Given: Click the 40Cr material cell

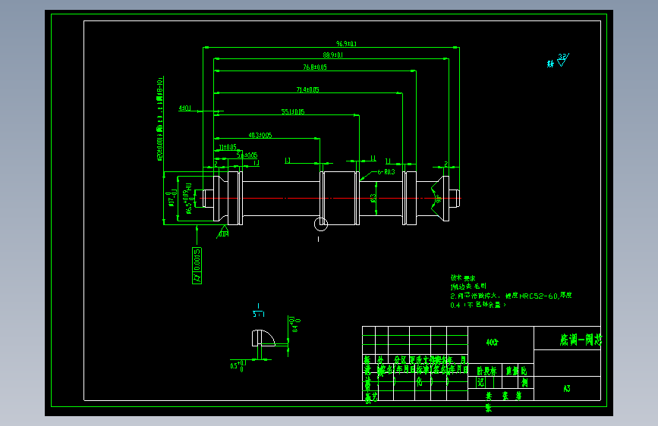Looking at the screenshot, I should (x=493, y=343).
